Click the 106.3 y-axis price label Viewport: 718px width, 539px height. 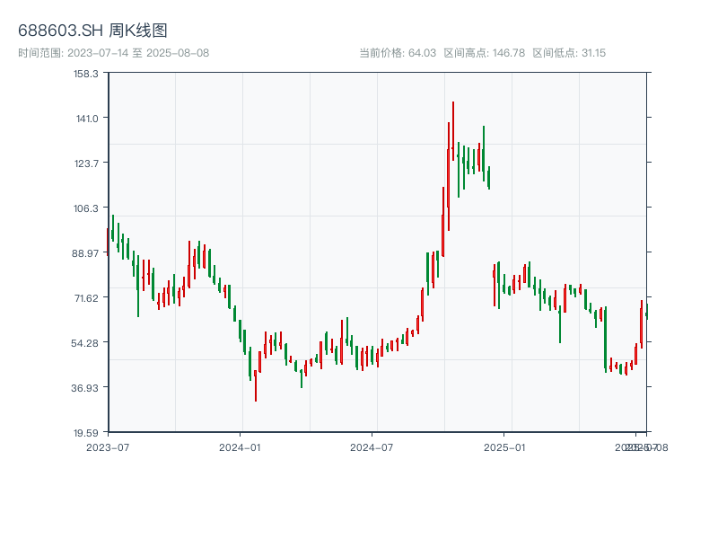(86, 208)
